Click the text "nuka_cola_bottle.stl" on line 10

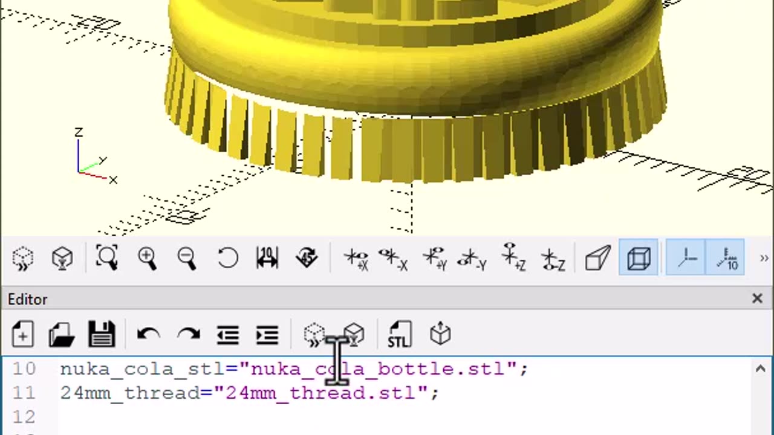(377, 369)
